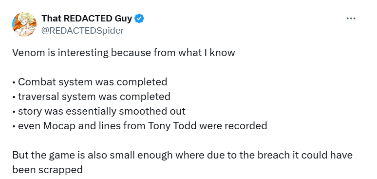Click the opening line about Venom being interesting

124,53
